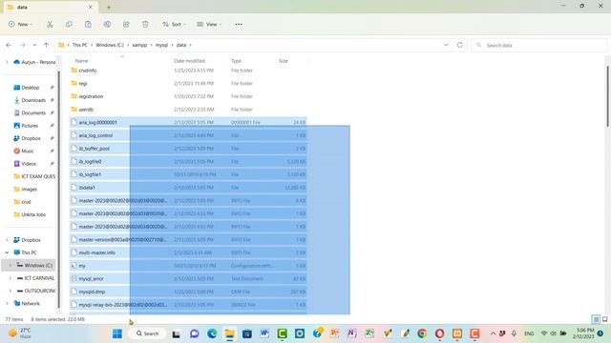Image resolution: width=611 pixels, height=343 pixels.
Task: Open address bar history dropdown
Action: point(446,45)
